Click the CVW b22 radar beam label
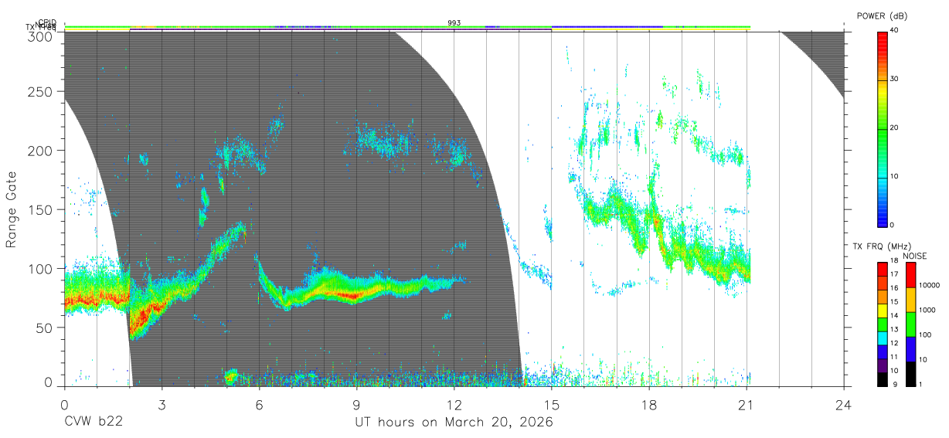This screenshot has height=438, width=949. [x=94, y=423]
